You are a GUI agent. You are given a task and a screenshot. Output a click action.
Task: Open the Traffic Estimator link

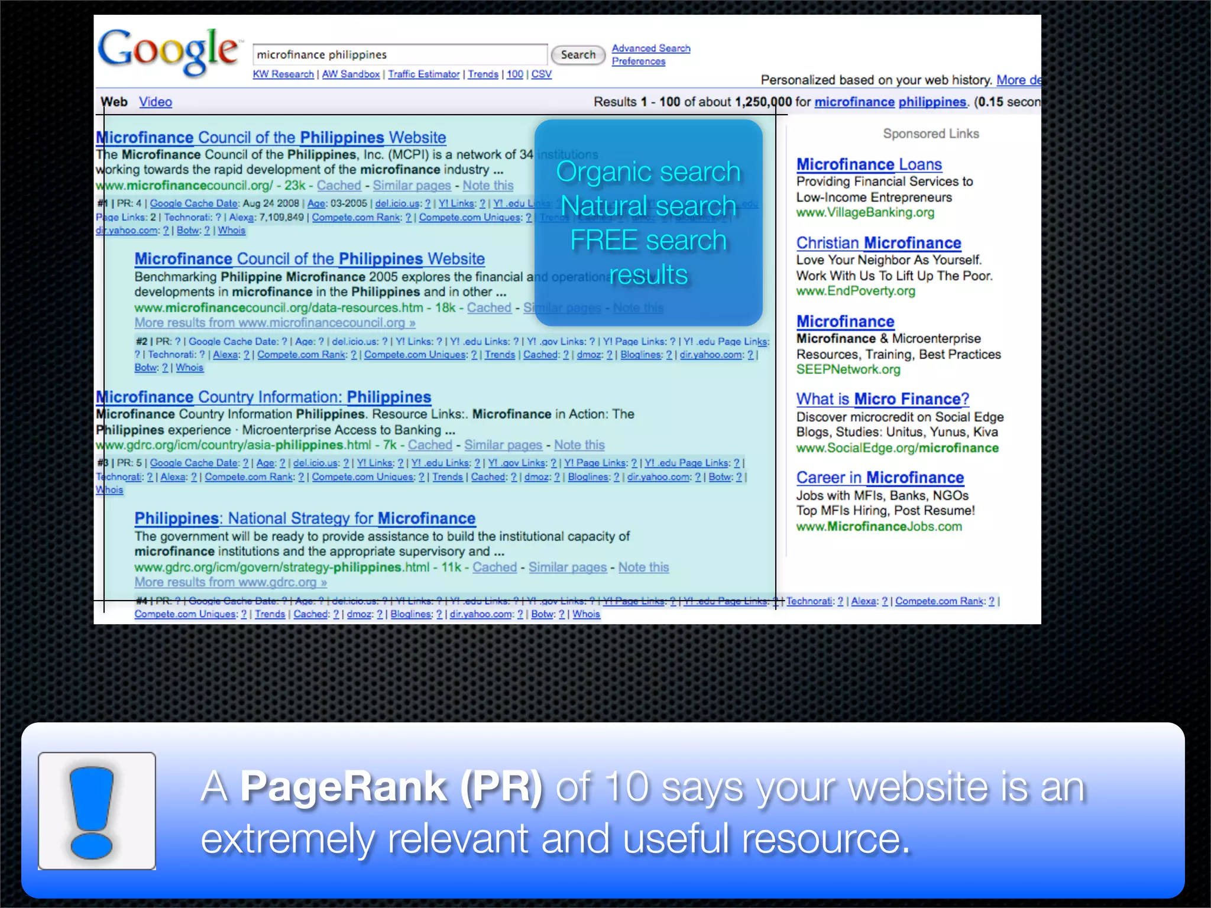[x=423, y=74]
